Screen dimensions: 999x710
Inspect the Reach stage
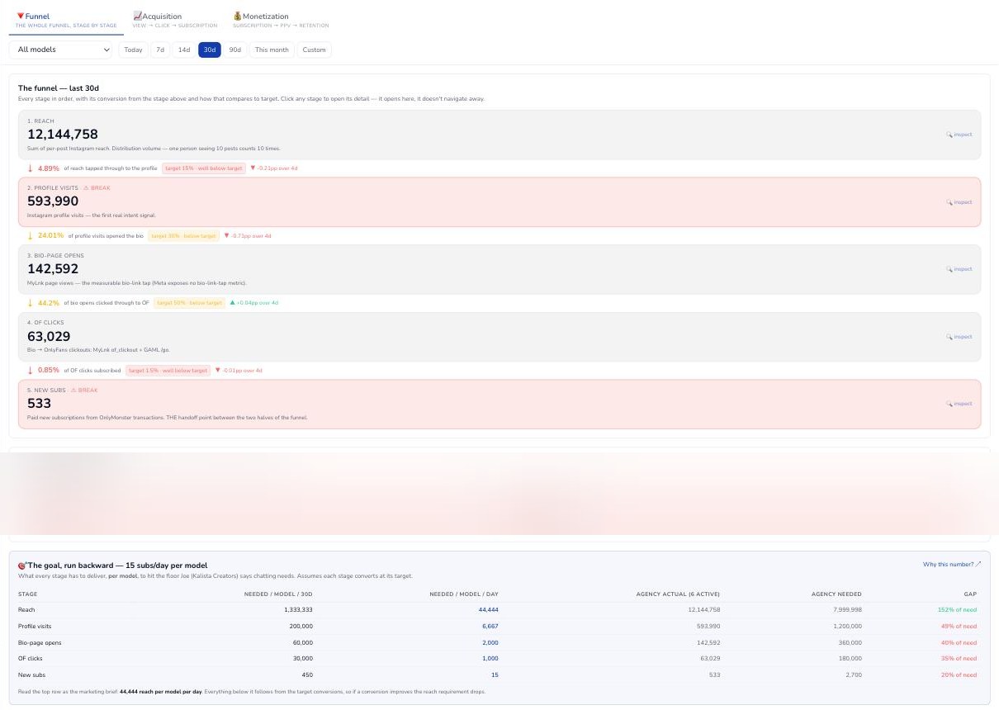click(x=959, y=135)
